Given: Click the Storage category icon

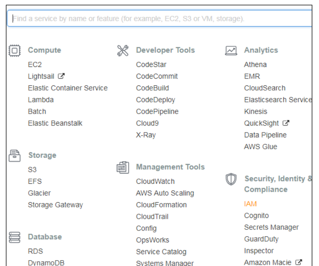Looking at the screenshot, I should pyautogui.click(x=14, y=155).
